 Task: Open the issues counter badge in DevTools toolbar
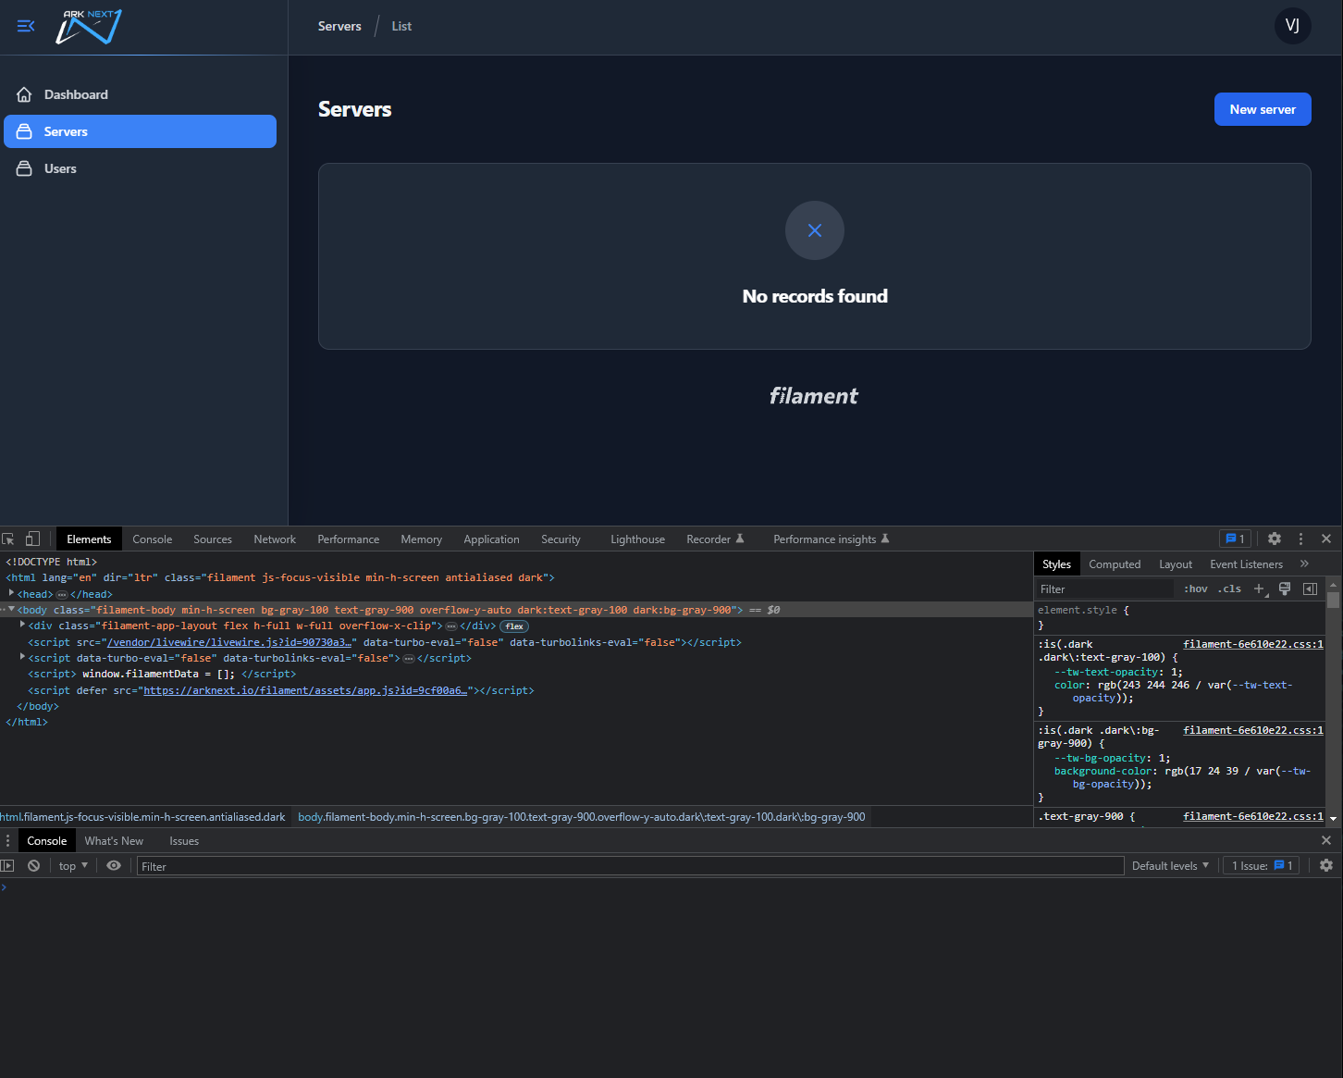click(x=1235, y=539)
